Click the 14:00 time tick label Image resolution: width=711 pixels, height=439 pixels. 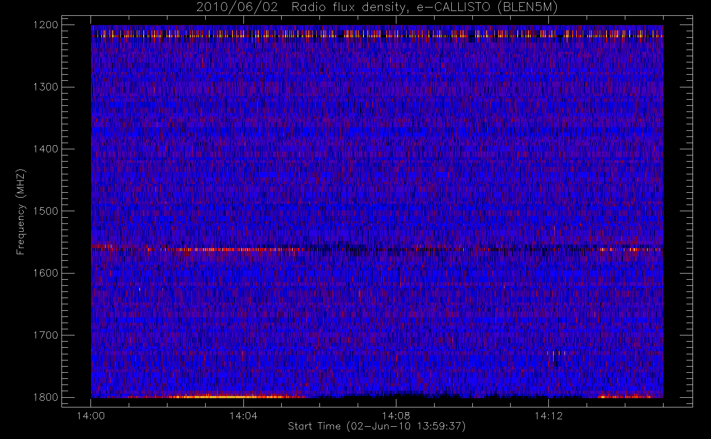pyautogui.click(x=91, y=416)
